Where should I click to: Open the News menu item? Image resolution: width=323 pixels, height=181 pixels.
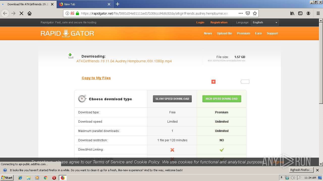pyautogui.click(x=208, y=33)
